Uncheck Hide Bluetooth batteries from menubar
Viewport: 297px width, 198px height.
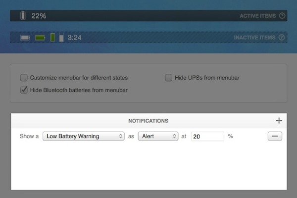pos(24,90)
